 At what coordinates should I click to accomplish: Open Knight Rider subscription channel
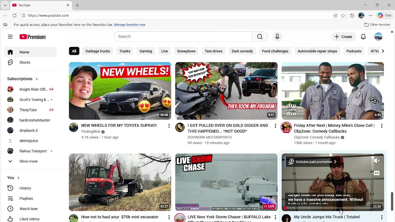[x=30, y=89]
